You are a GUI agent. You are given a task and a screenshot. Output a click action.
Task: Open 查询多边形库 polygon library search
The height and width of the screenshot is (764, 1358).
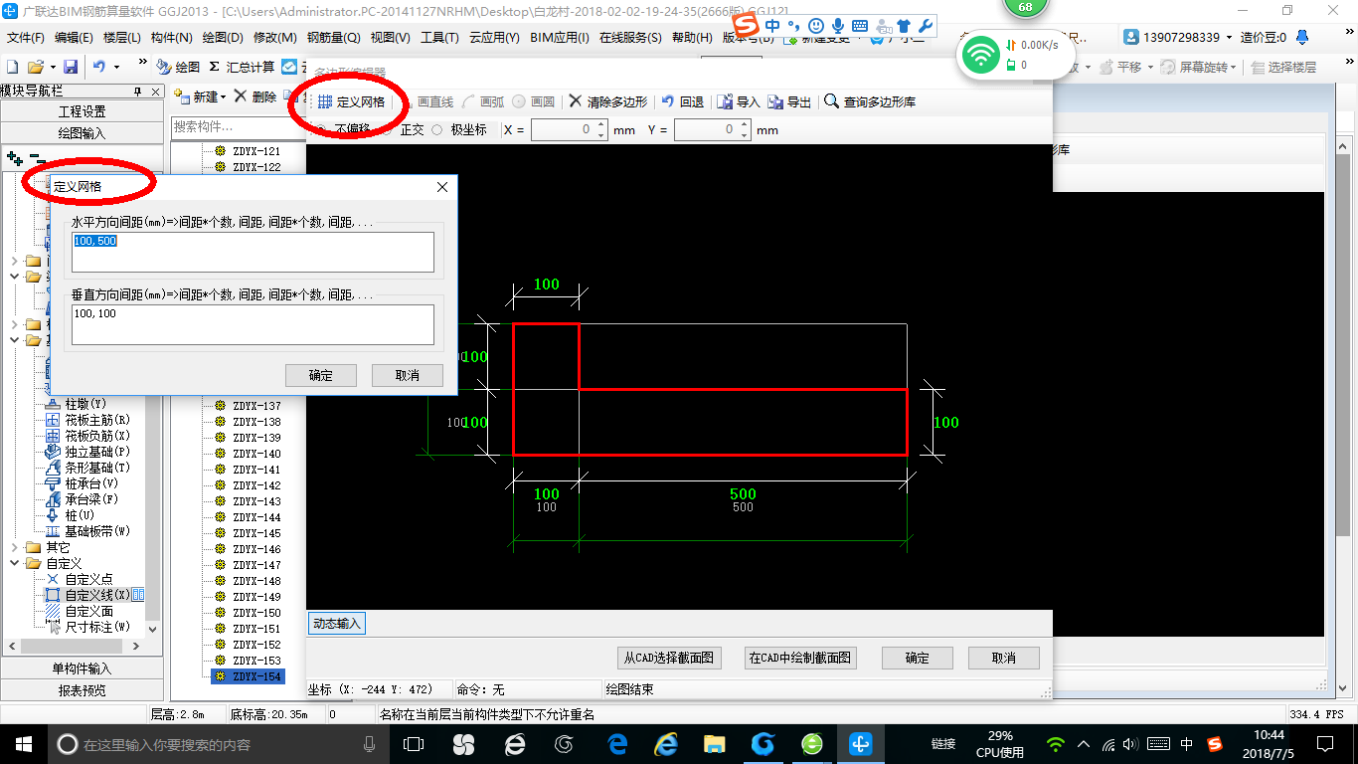pos(870,101)
